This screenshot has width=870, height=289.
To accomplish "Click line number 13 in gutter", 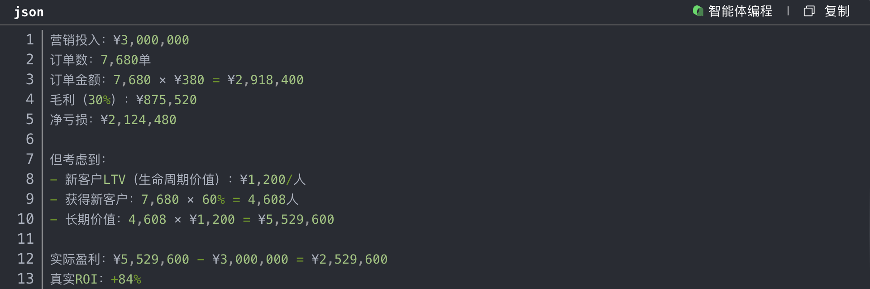I will coord(26,279).
